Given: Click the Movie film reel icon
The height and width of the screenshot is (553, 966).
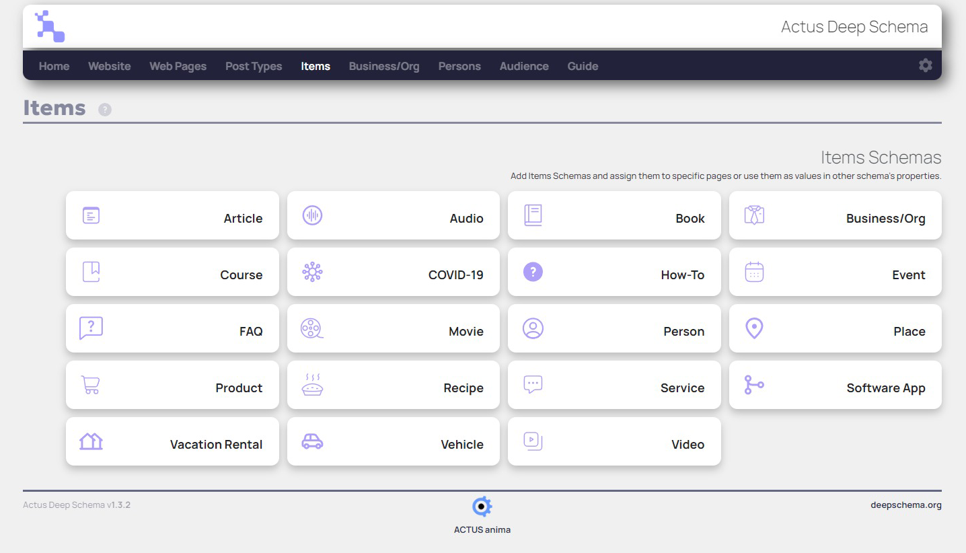Looking at the screenshot, I should pyautogui.click(x=312, y=328).
